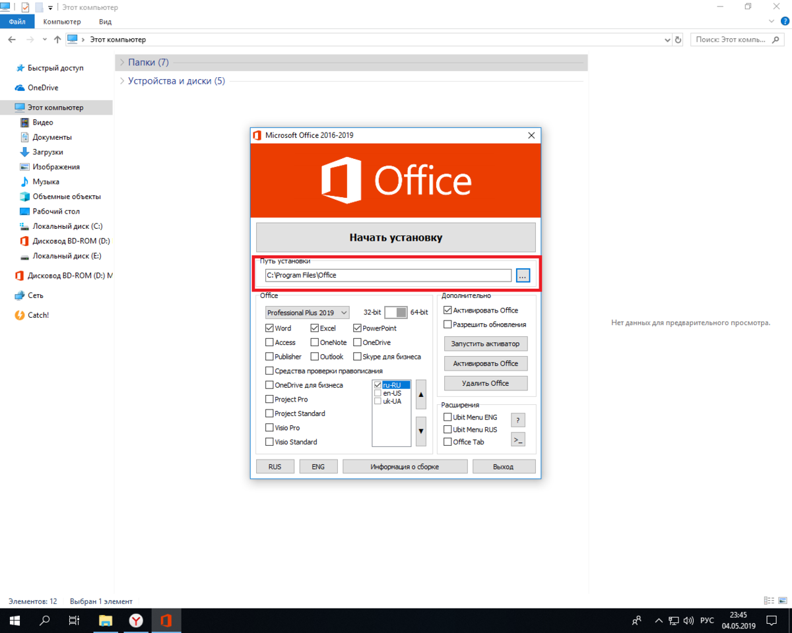Click Explorer up-one-level arrow
The image size is (792, 633).
[x=57, y=40]
